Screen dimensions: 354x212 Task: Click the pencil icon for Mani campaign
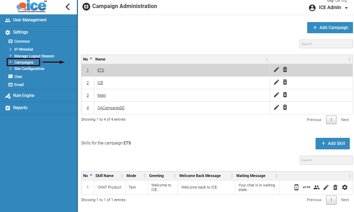276,95
